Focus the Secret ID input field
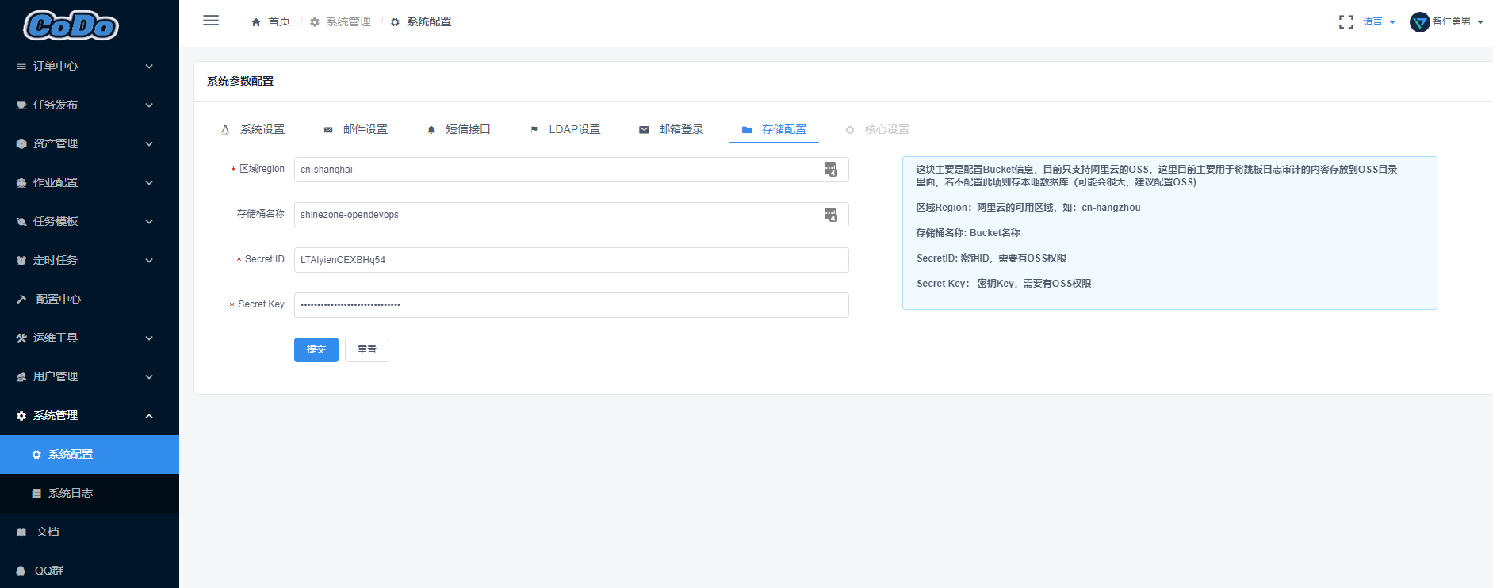The image size is (1493, 588). coord(571,260)
